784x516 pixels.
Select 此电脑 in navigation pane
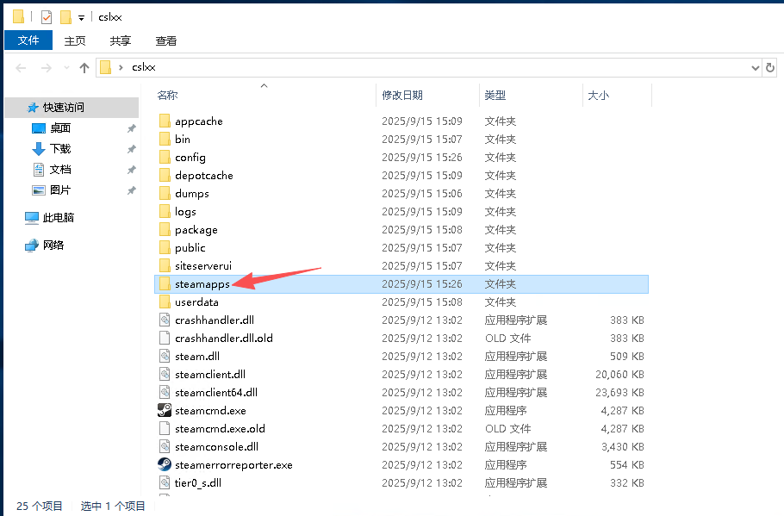click(58, 218)
